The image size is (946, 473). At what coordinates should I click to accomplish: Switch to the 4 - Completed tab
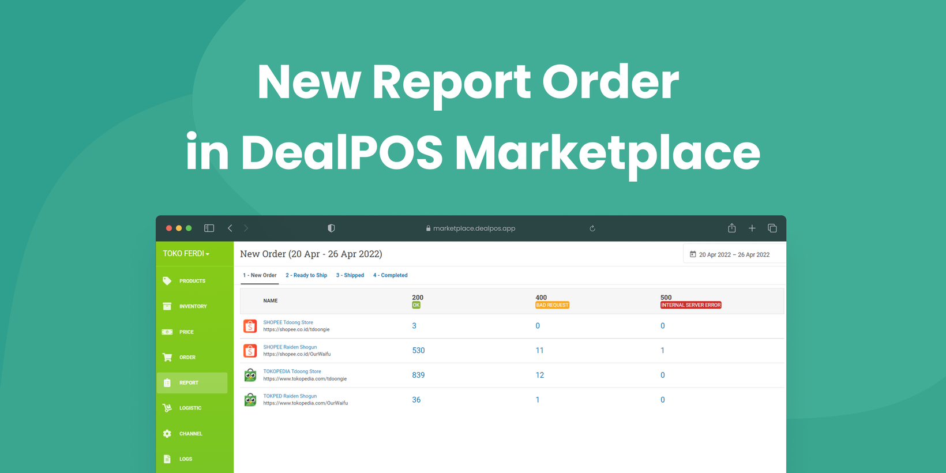point(391,275)
